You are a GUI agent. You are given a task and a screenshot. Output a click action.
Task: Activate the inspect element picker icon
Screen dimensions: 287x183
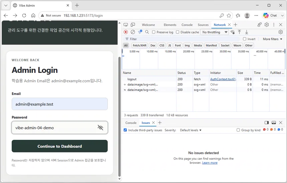[126, 25]
